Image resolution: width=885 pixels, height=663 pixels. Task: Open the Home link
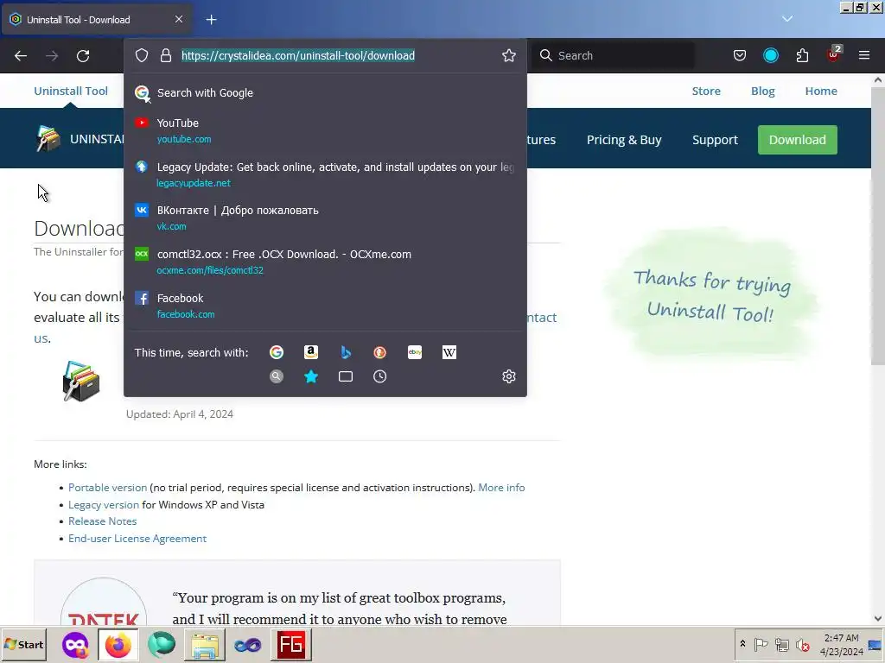pos(821,91)
